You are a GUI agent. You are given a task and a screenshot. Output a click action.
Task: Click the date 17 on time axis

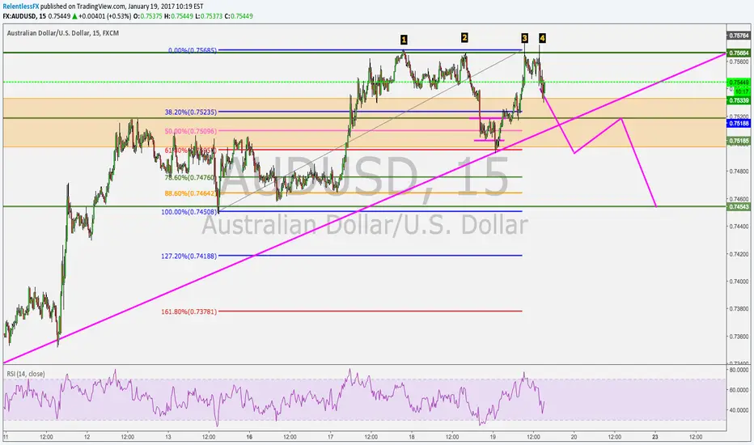point(330,437)
